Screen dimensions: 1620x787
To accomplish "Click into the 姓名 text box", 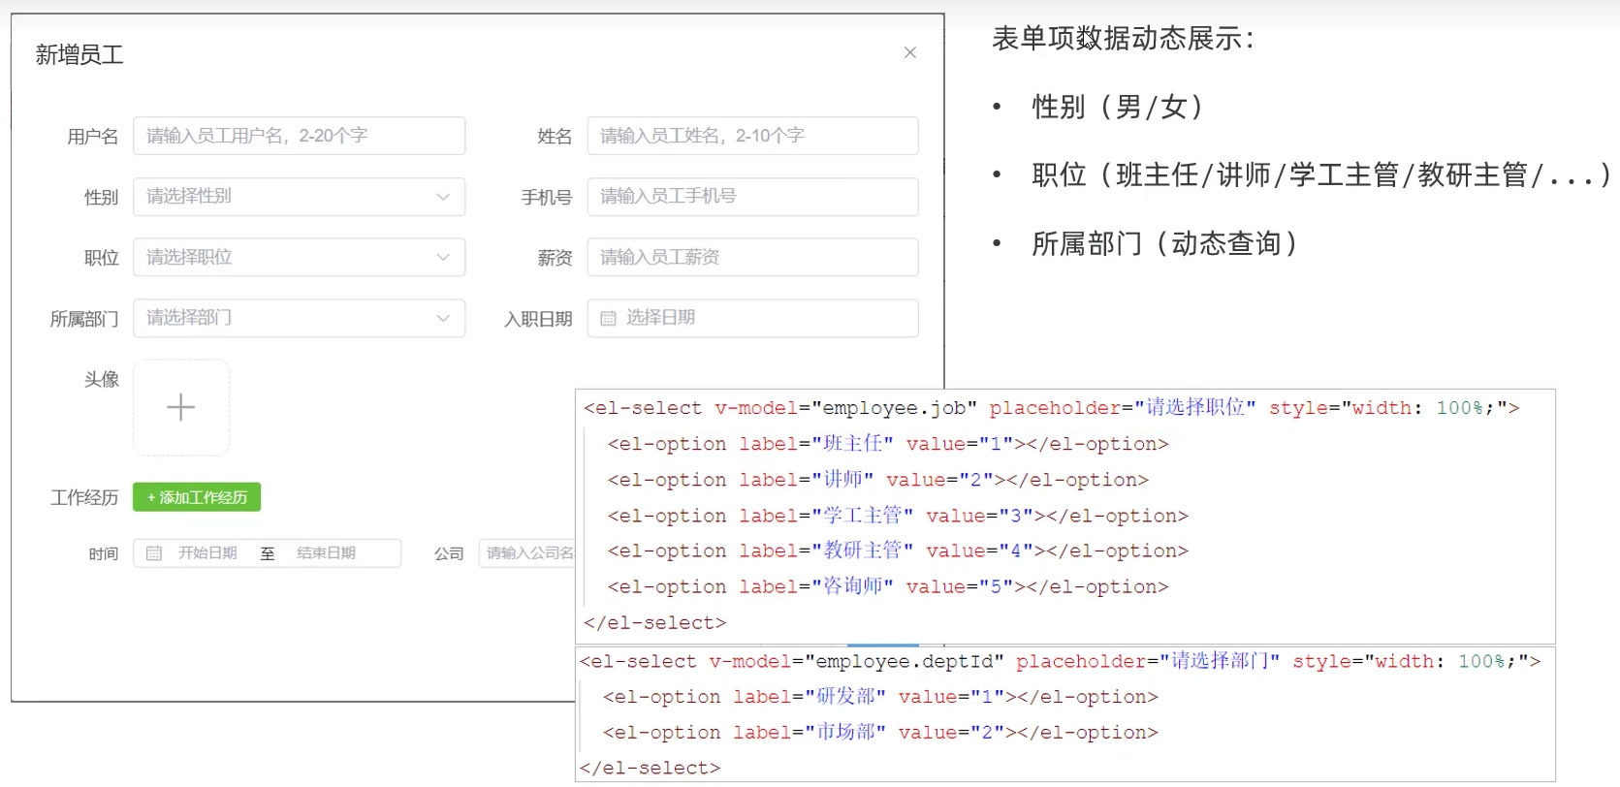I will 752,136.
